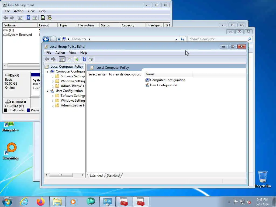Open Action menu in Disk Management
The height and width of the screenshot is (207, 276).
[19, 11]
